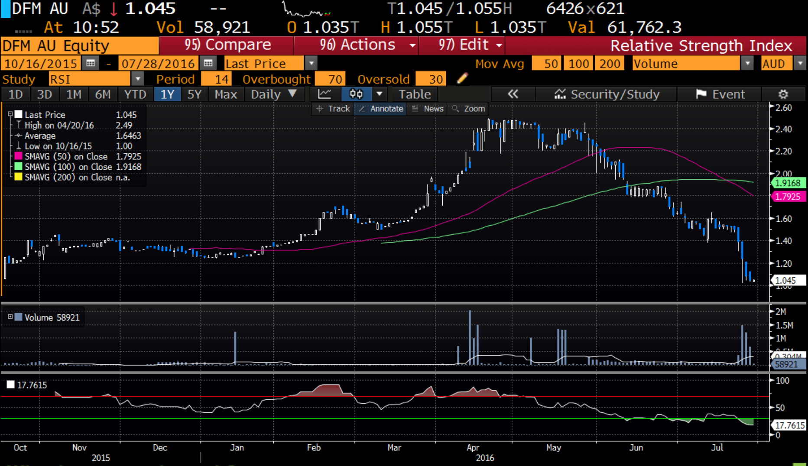Viewport: 808px width, 466px height.
Task: Select the 1Y range tab
Action: pos(167,94)
